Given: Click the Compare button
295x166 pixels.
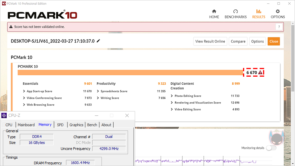Looking at the screenshot, I should click(x=238, y=41).
